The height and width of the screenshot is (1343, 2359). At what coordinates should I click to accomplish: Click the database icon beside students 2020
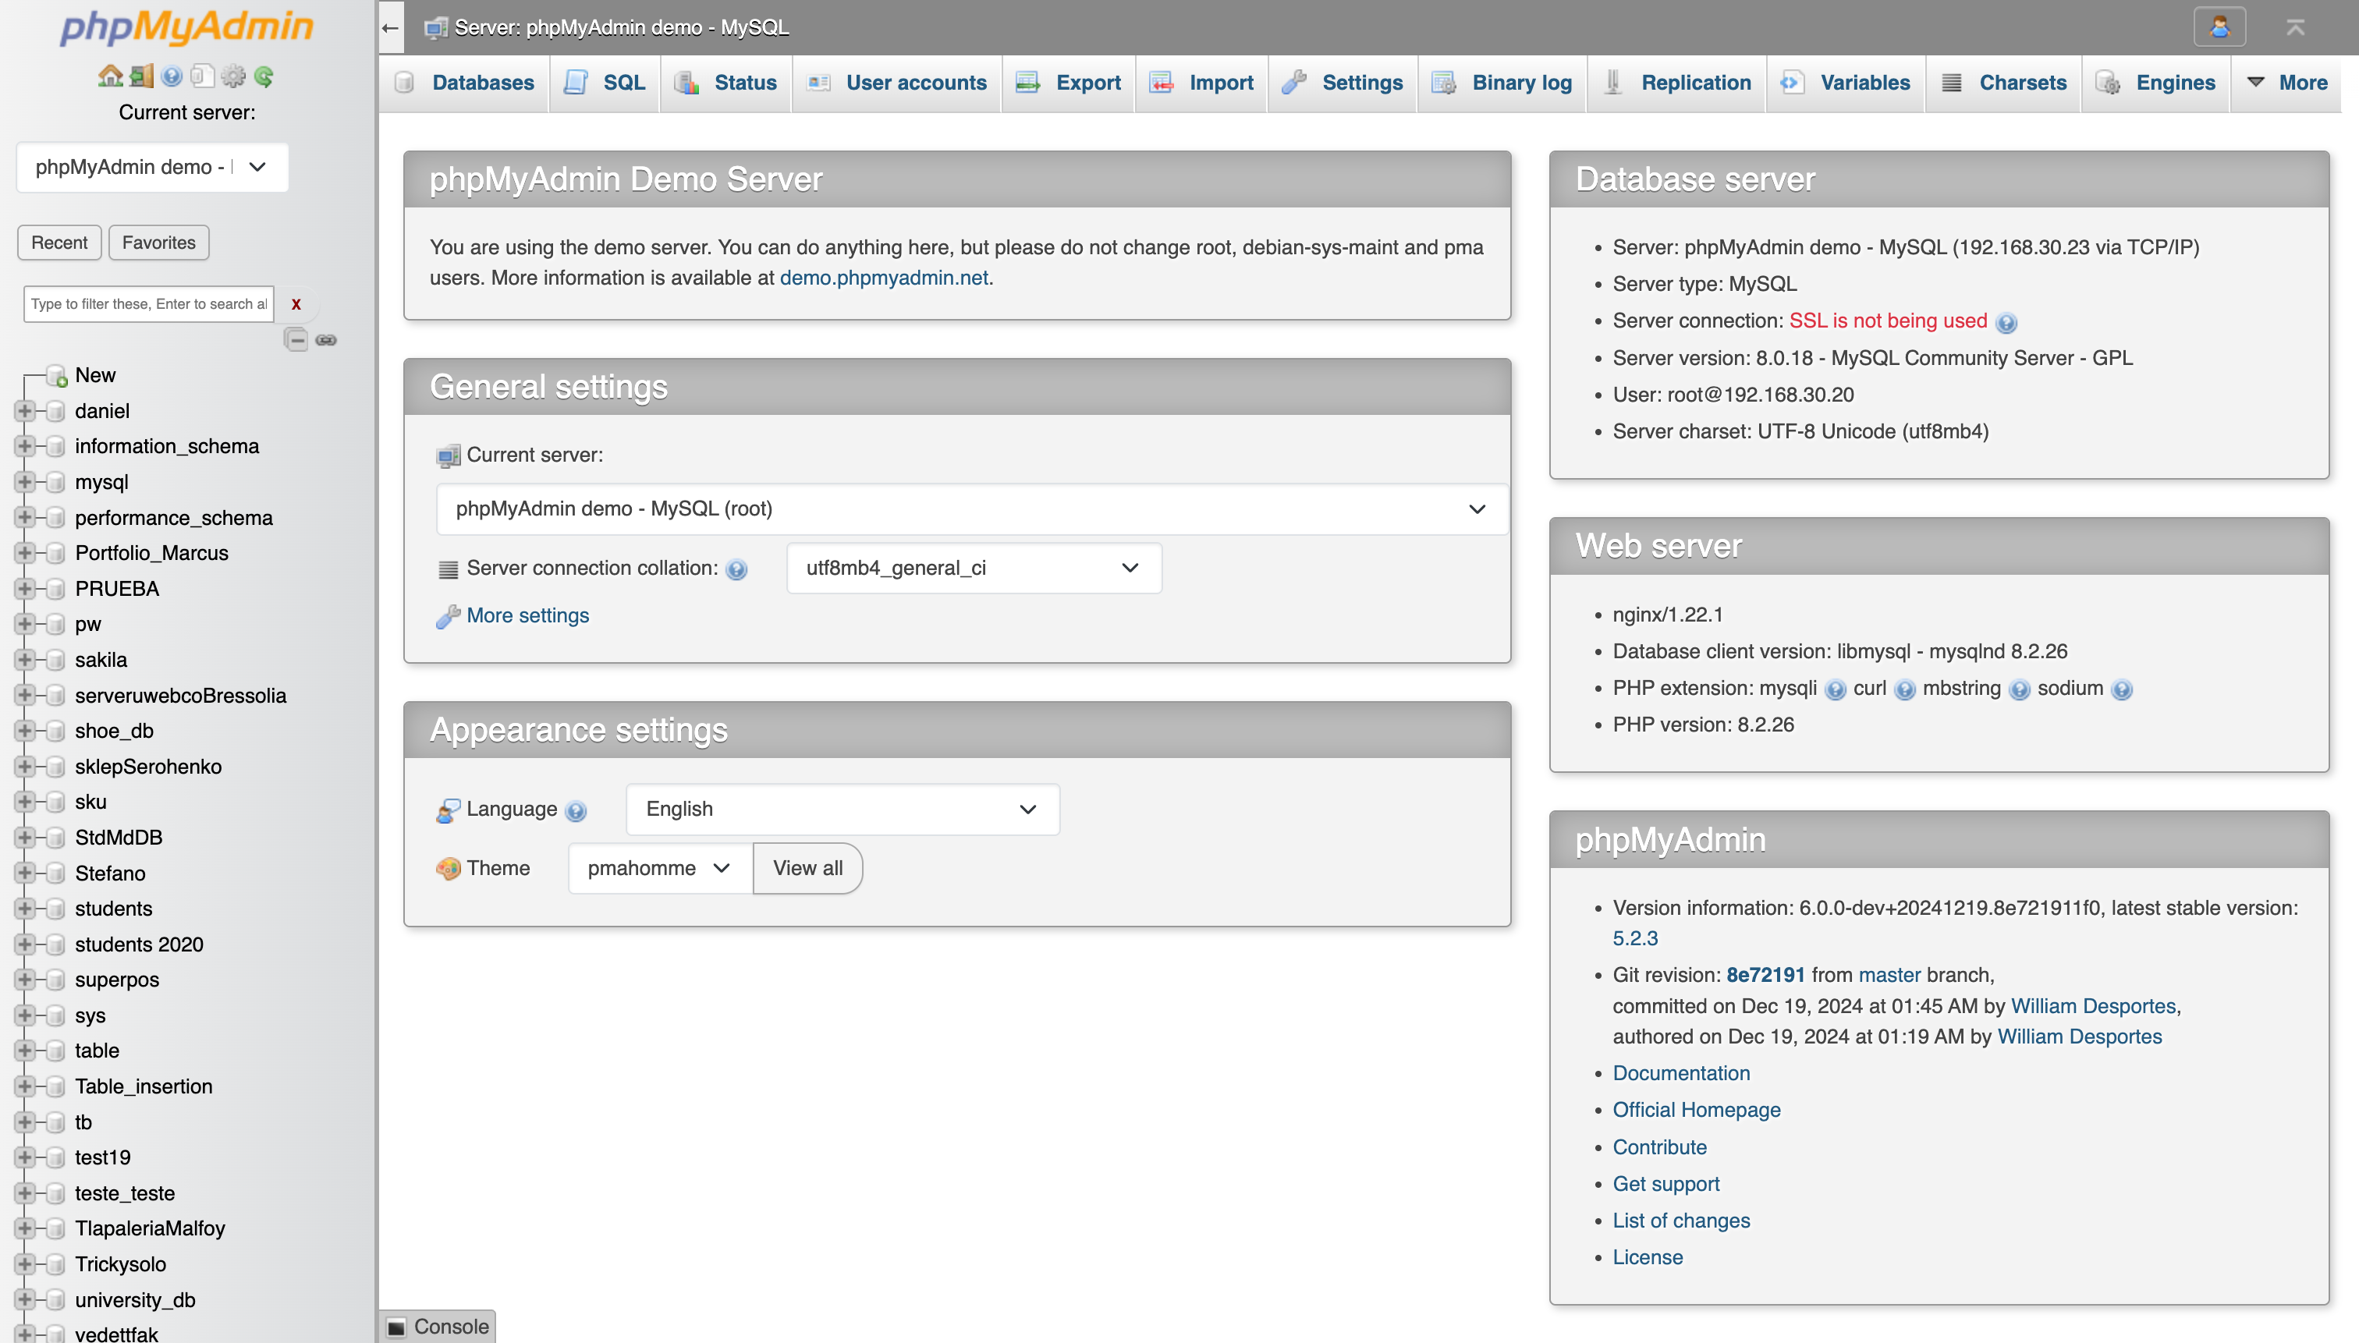pos(55,944)
